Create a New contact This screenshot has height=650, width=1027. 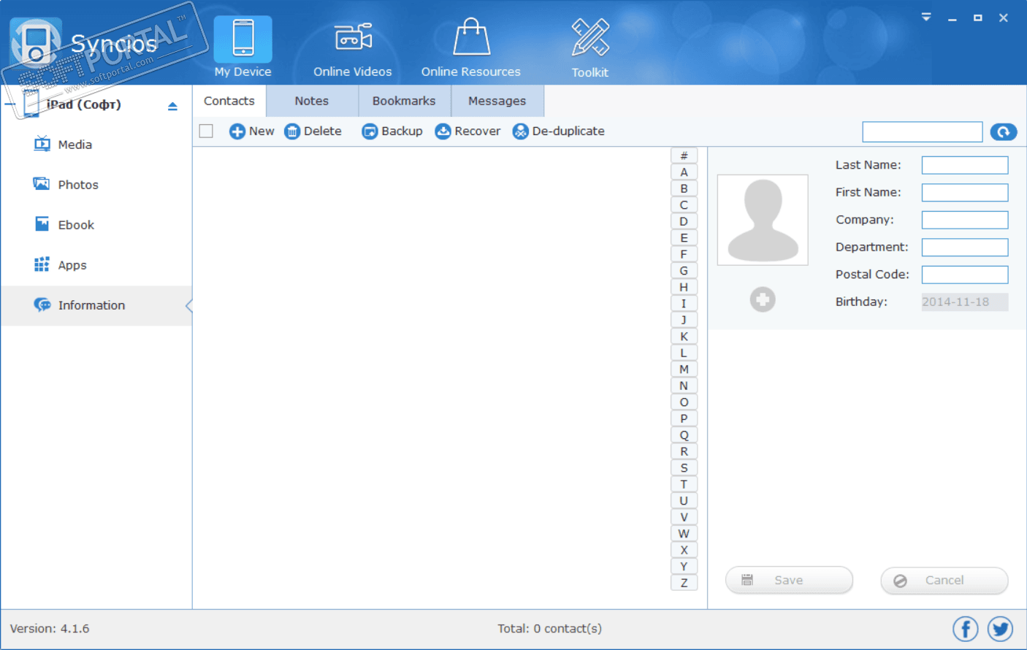point(252,131)
